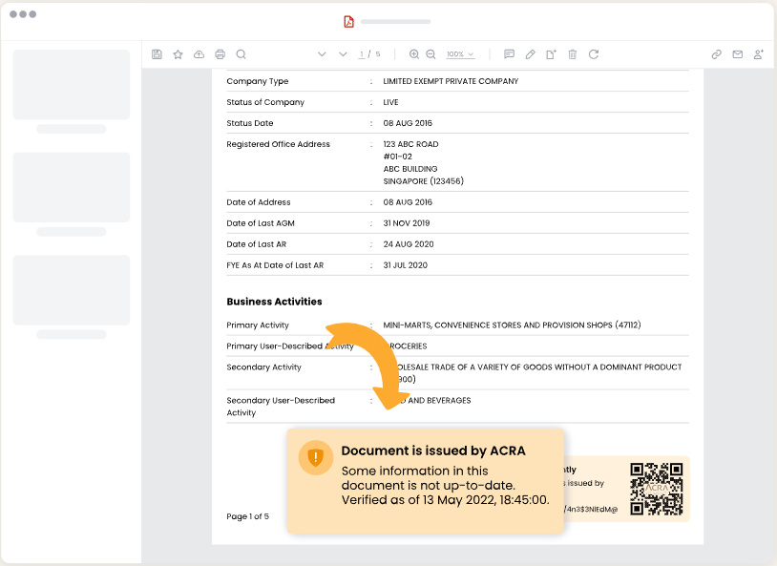Rotate or refresh the page view
The image size is (777, 566).
coord(594,54)
